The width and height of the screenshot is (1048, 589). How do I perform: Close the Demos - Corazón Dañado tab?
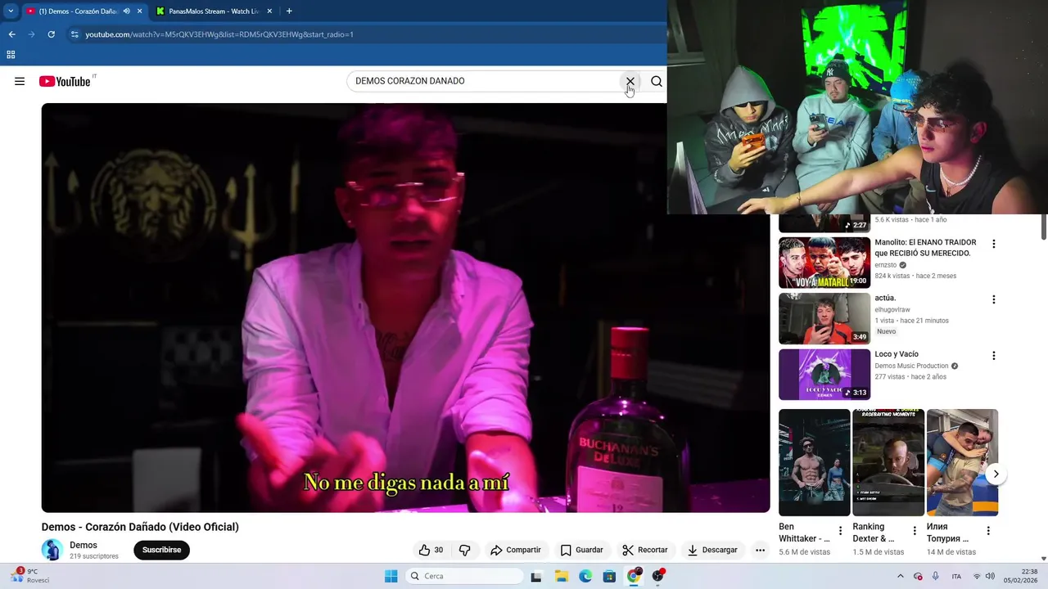pyautogui.click(x=139, y=11)
